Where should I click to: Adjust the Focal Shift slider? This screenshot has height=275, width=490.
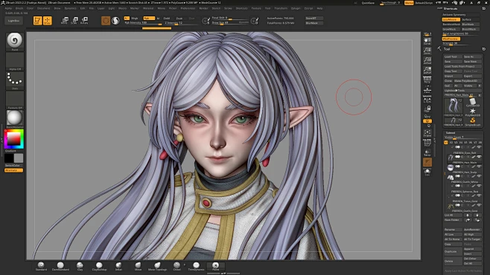[x=230, y=18]
